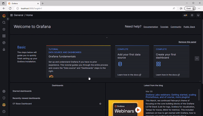Image resolution: width=203 pixels, height=116 pixels.
Task: Click the Read aloud icon
Action: (174, 8)
